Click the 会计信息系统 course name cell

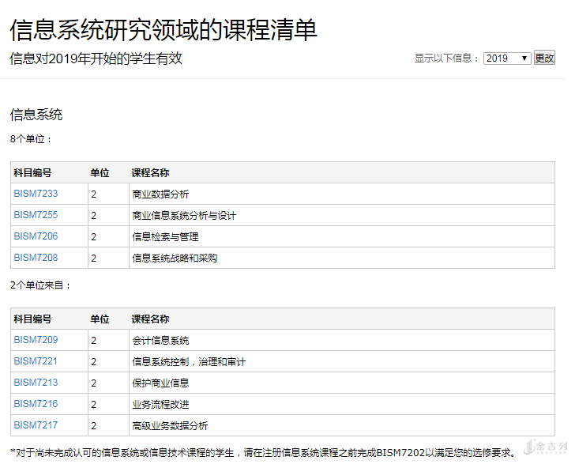pyautogui.click(x=160, y=341)
